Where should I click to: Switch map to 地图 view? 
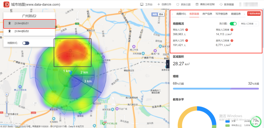coord(154,14)
